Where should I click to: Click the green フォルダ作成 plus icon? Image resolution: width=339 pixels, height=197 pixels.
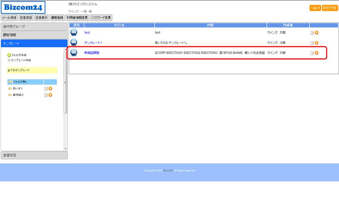[9, 55]
